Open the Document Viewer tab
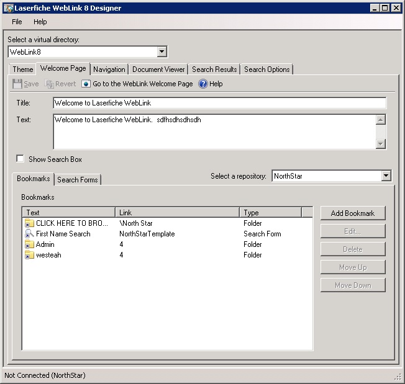The height and width of the screenshot is (384, 405). pos(158,69)
